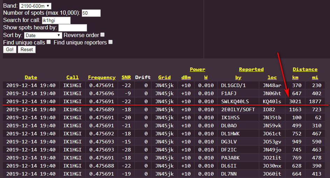The image size is (330, 178).
Task: Enable the Find unique reporters checkbox
Action: (x=110, y=42)
